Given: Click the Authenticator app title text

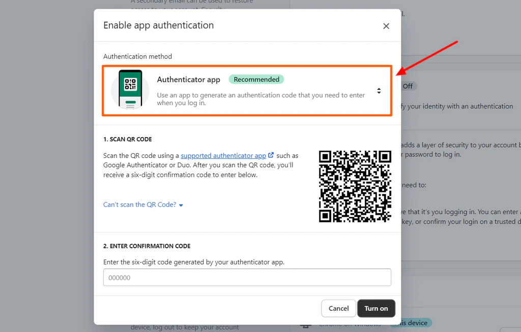Looking at the screenshot, I should click(x=188, y=80).
